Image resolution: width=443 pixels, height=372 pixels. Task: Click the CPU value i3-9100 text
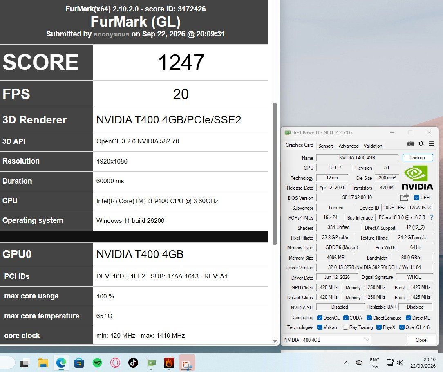pyautogui.click(x=157, y=201)
